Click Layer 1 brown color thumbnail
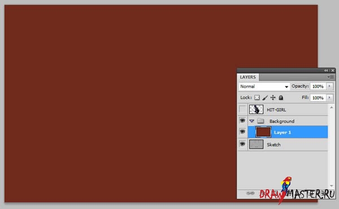The width and height of the screenshot is (339, 209). 263,132
